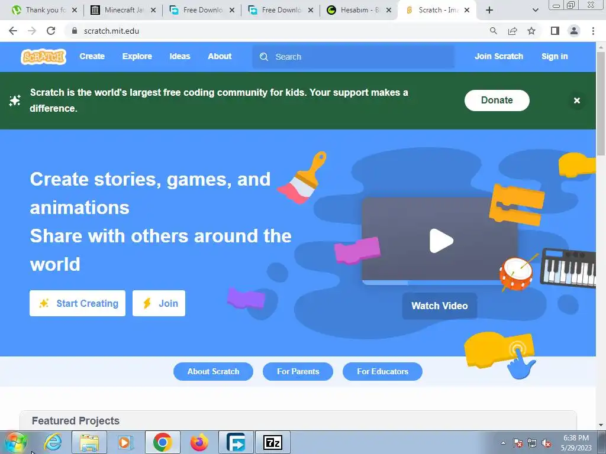
Task: Click Start Creating button
Action: coord(78,303)
